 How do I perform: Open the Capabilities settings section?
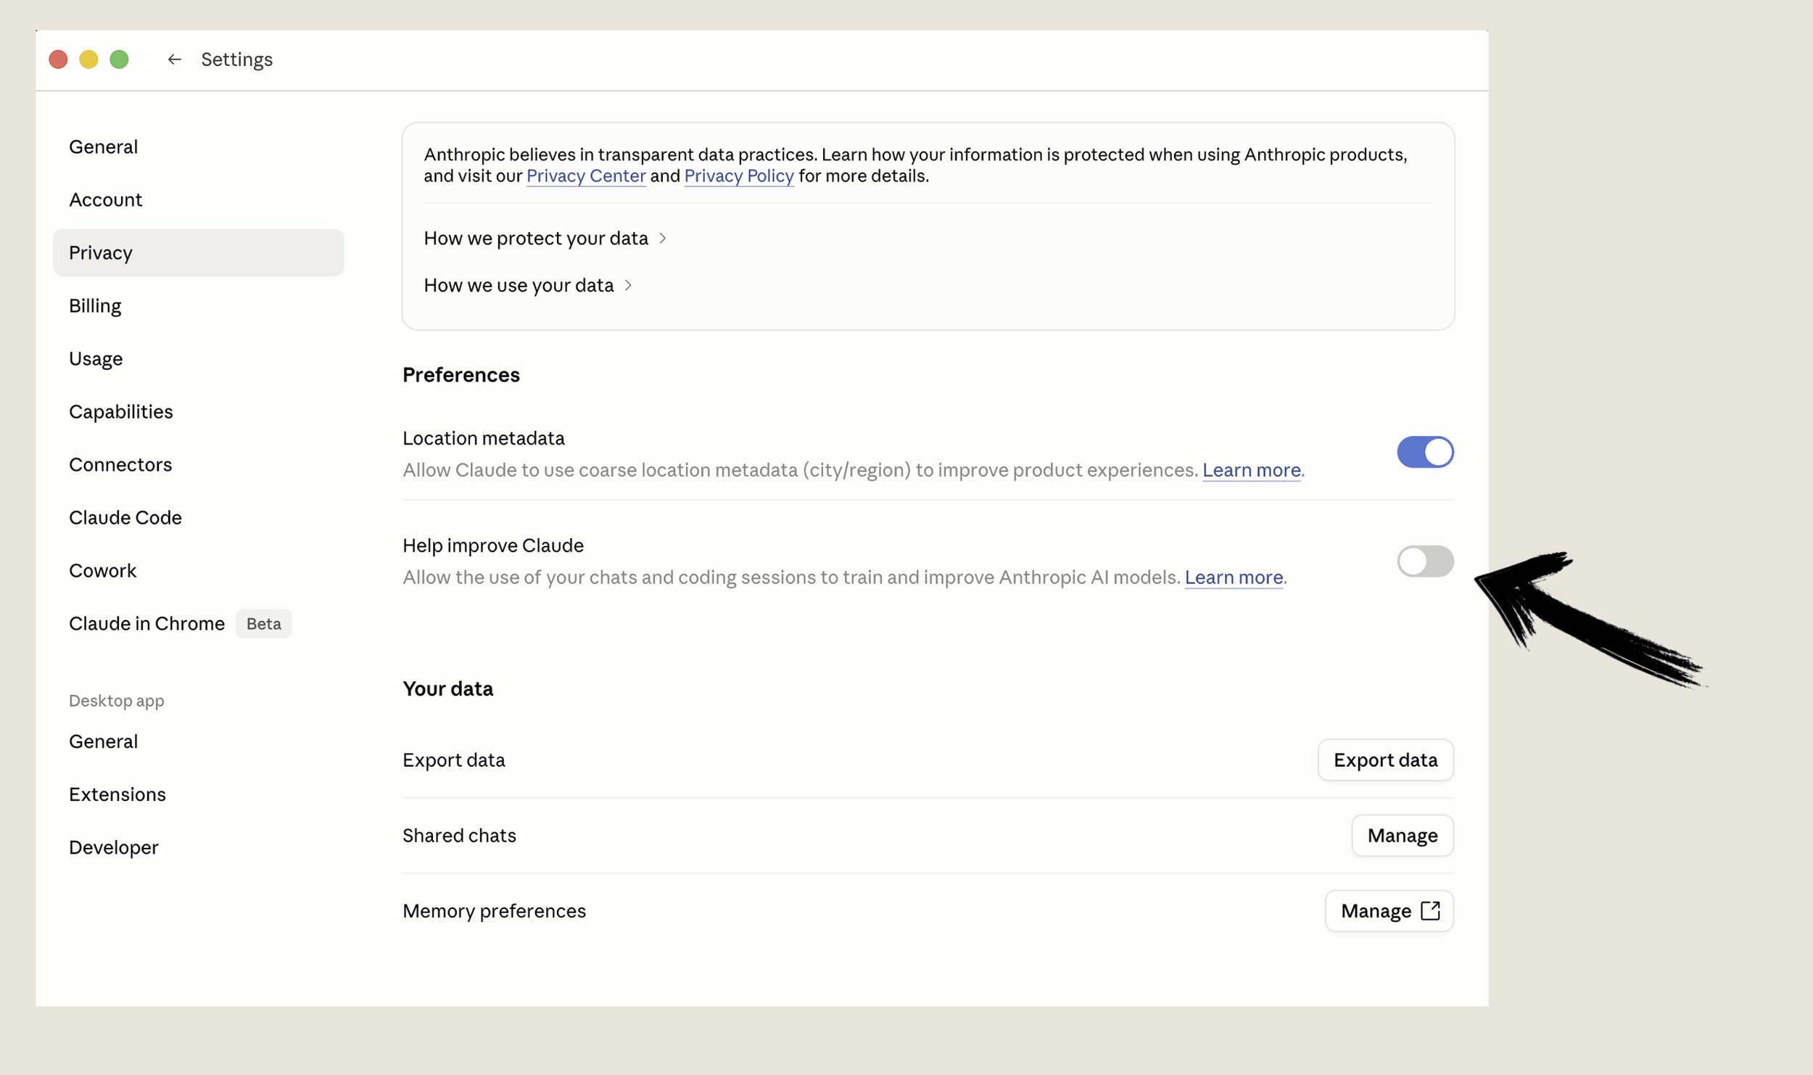pyautogui.click(x=198, y=411)
